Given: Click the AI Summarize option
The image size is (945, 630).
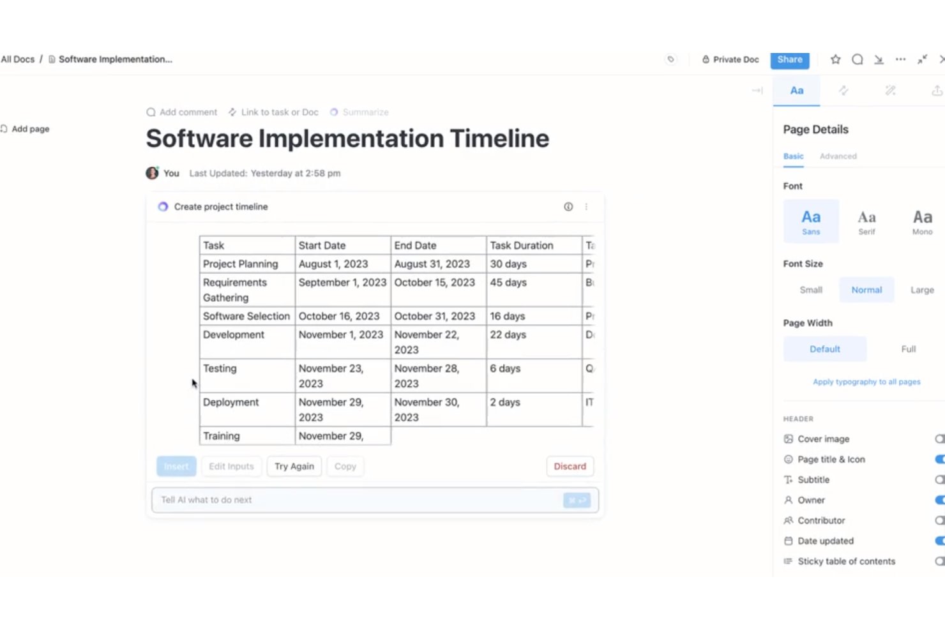Looking at the screenshot, I should point(359,112).
